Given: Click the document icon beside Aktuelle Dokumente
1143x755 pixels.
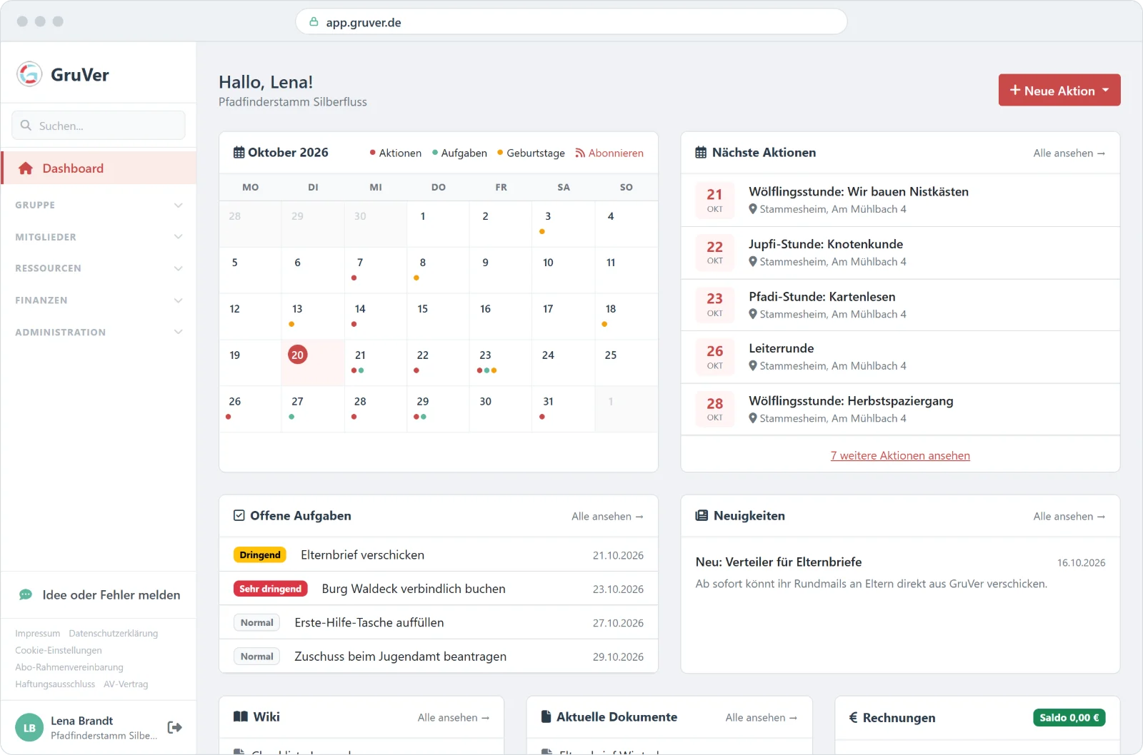Looking at the screenshot, I should point(546,716).
